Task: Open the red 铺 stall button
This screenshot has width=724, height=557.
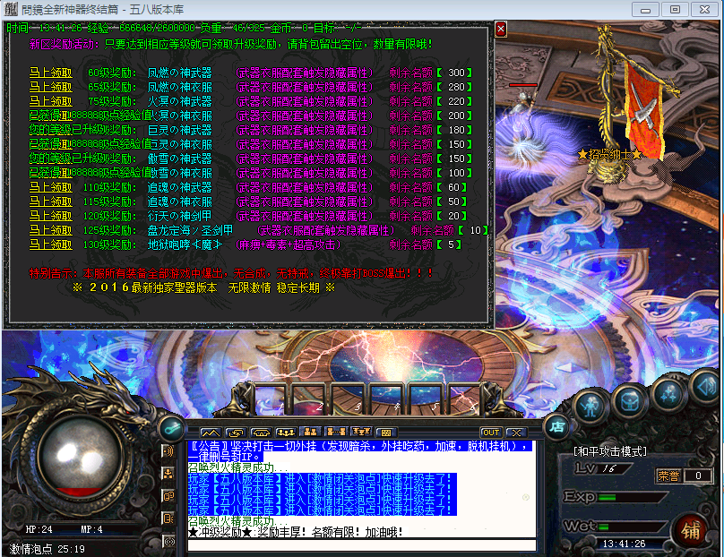Action: [x=691, y=531]
